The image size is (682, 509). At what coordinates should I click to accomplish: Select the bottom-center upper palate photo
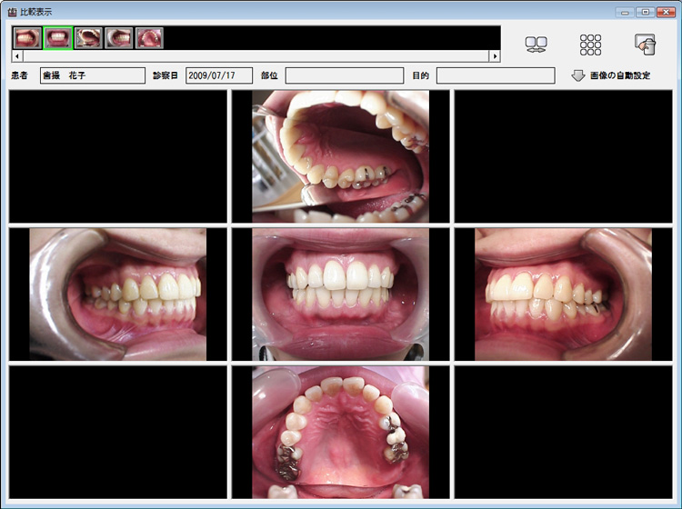341,432
